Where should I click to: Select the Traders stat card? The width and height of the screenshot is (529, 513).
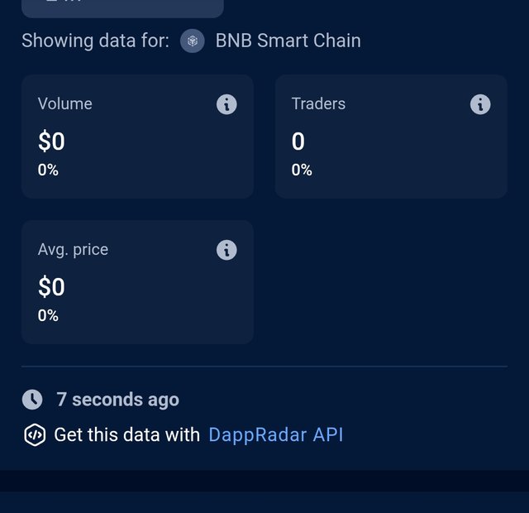point(391,137)
